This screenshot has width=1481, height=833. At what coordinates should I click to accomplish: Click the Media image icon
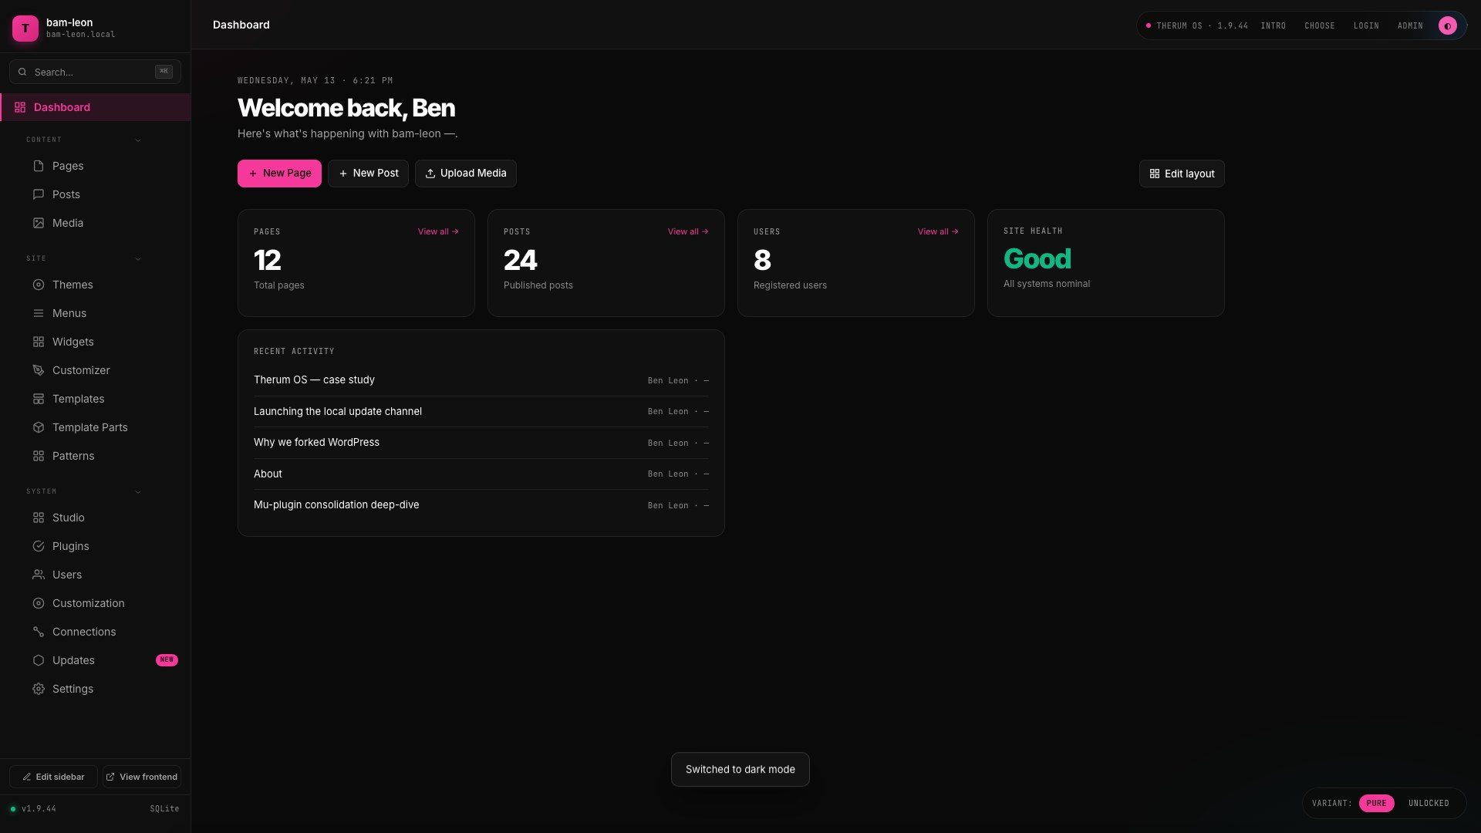39,223
